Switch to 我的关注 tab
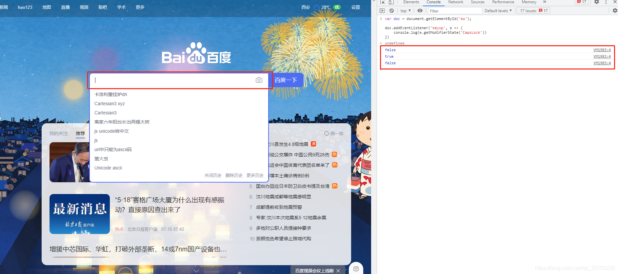618x274 pixels. click(x=59, y=133)
